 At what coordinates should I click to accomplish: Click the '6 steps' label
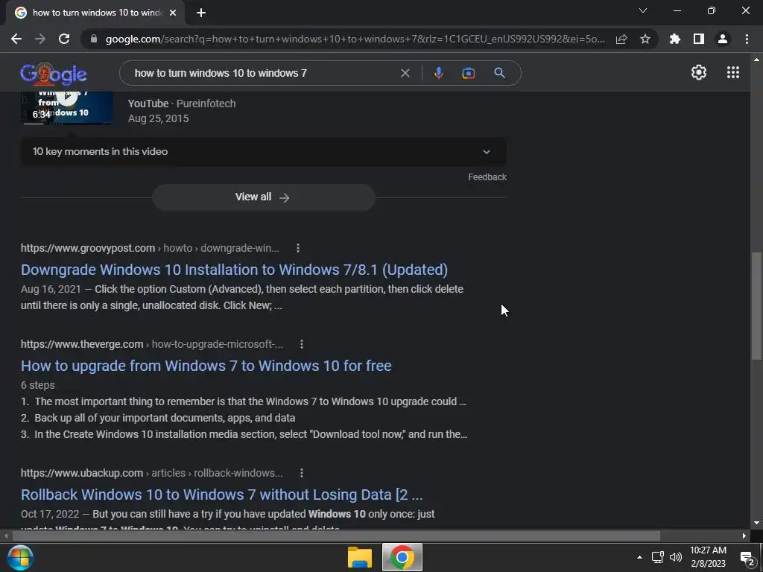(x=37, y=385)
